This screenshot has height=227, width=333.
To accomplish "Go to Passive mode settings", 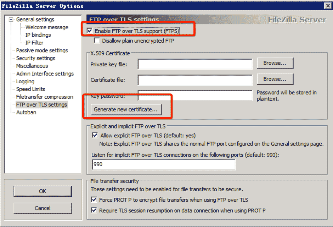I will click(x=42, y=50).
